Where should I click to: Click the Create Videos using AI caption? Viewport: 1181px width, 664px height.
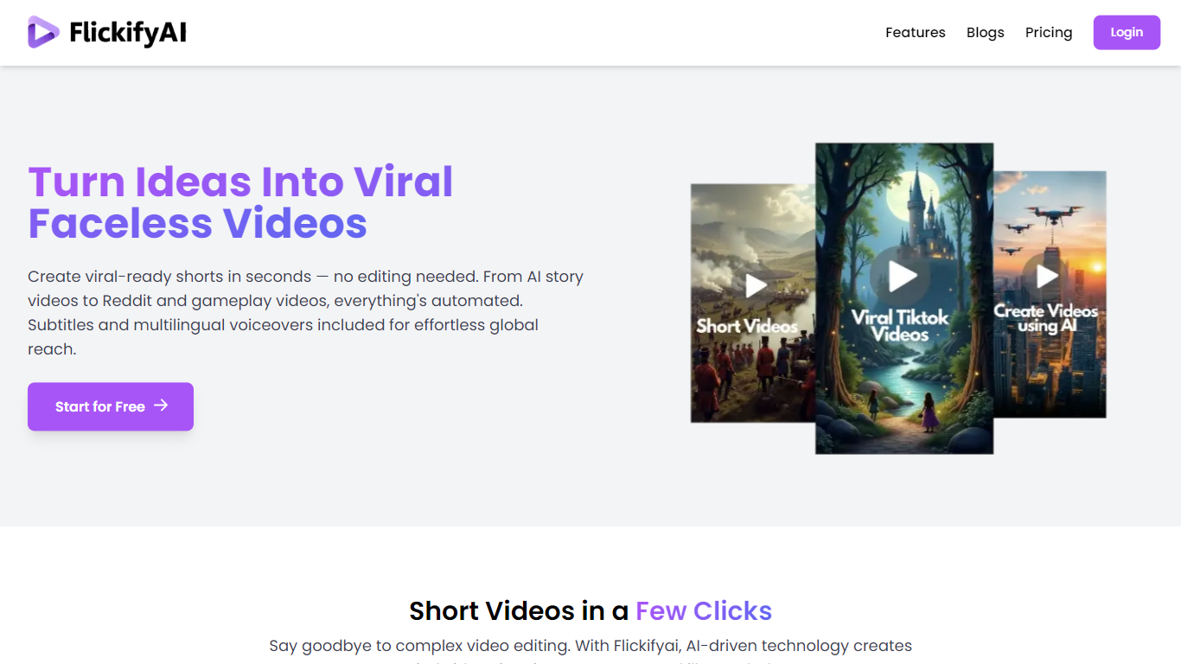tap(1046, 318)
